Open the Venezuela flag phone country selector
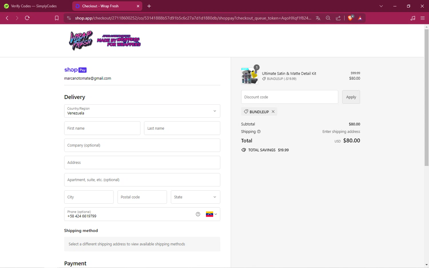Image resolution: width=429 pixels, height=268 pixels. pos(211,214)
